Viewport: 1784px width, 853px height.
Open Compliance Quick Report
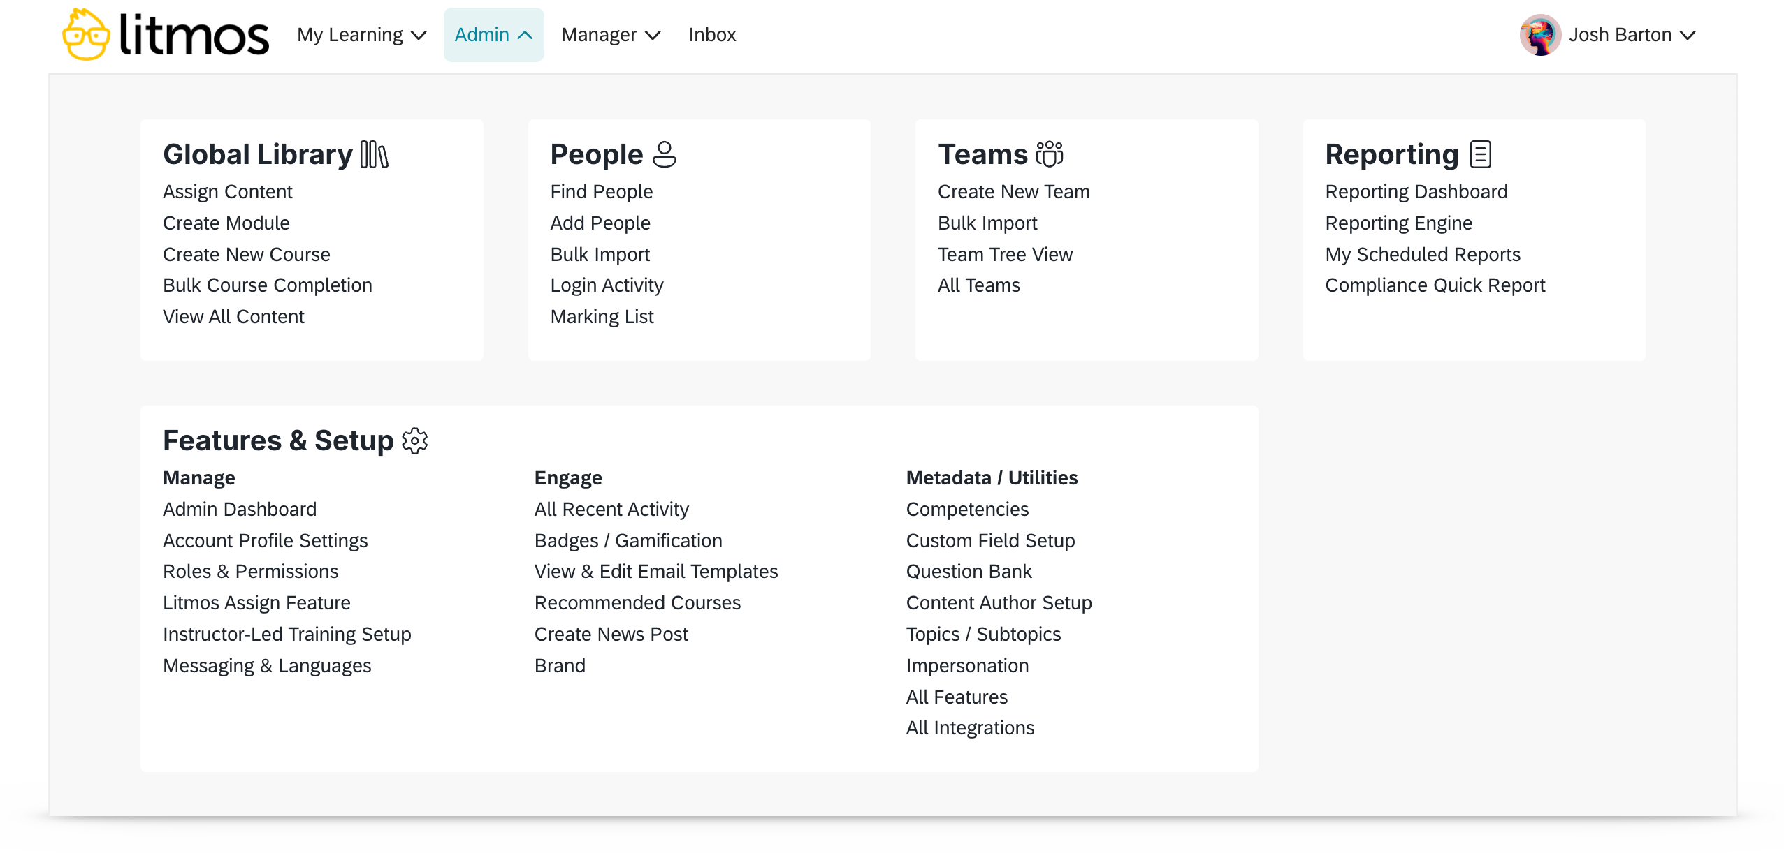tap(1435, 285)
